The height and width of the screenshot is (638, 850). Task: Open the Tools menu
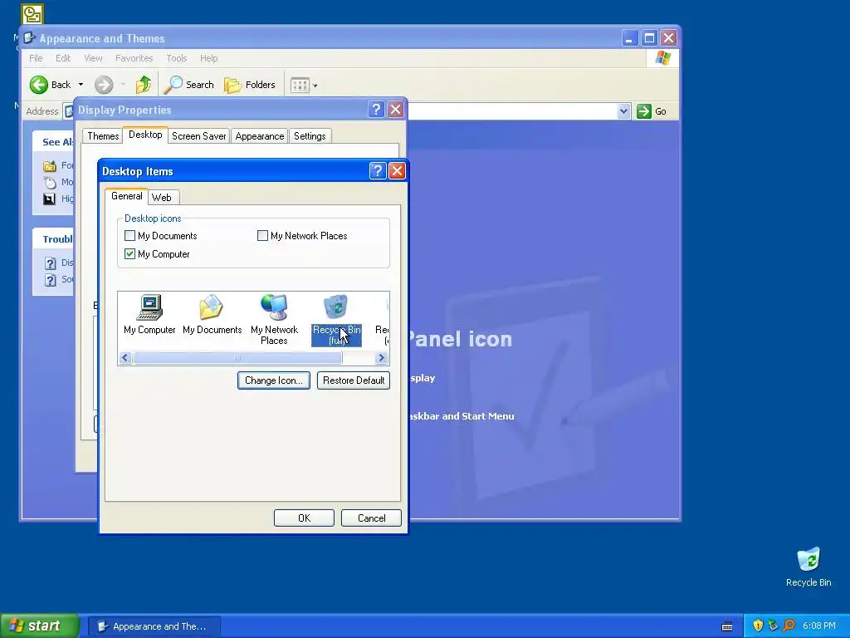pos(177,58)
